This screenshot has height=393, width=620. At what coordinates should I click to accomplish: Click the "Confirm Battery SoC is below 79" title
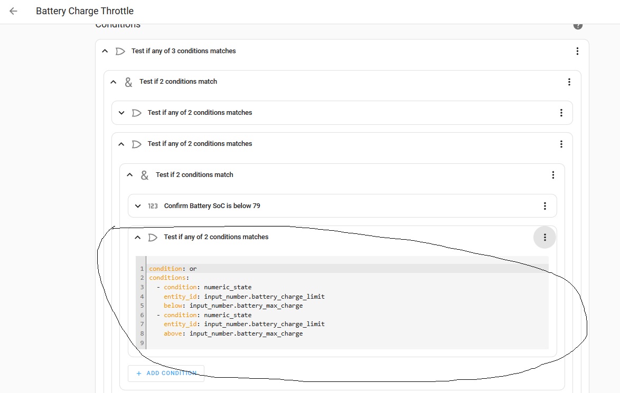coord(212,206)
